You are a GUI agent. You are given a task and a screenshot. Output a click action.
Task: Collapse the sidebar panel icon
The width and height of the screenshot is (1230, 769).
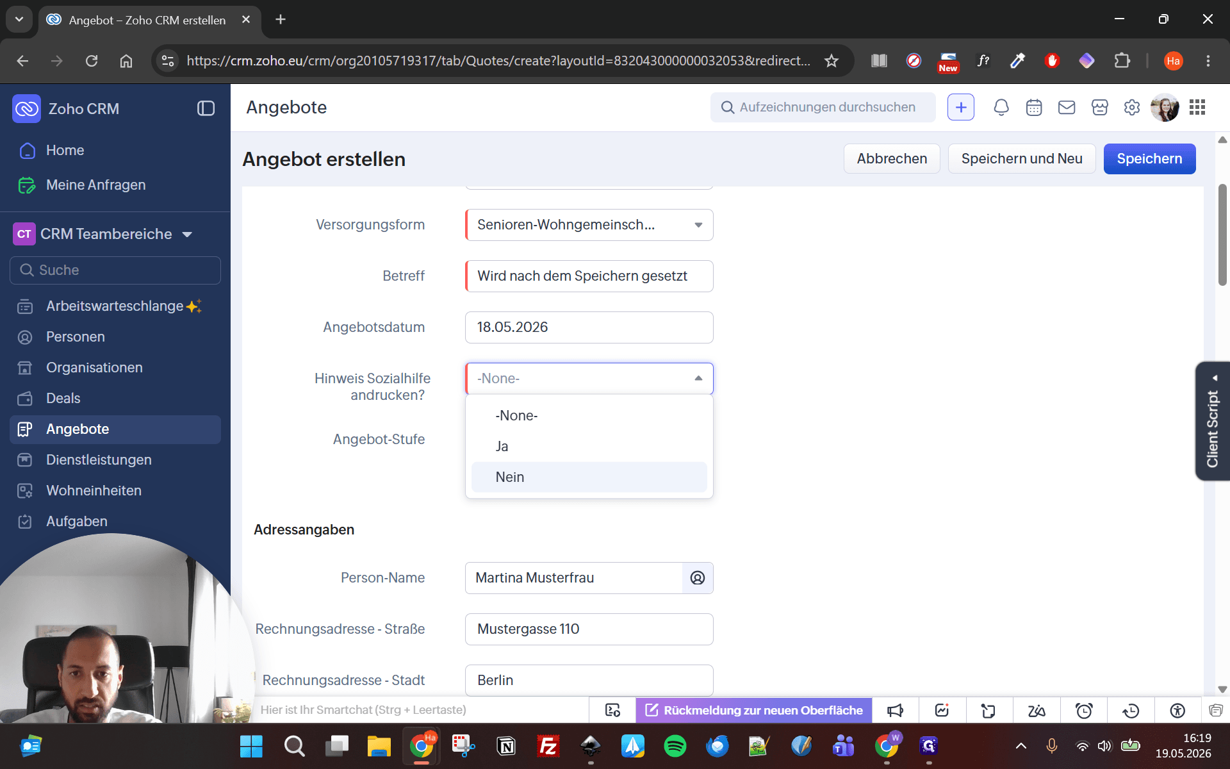pos(206,108)
